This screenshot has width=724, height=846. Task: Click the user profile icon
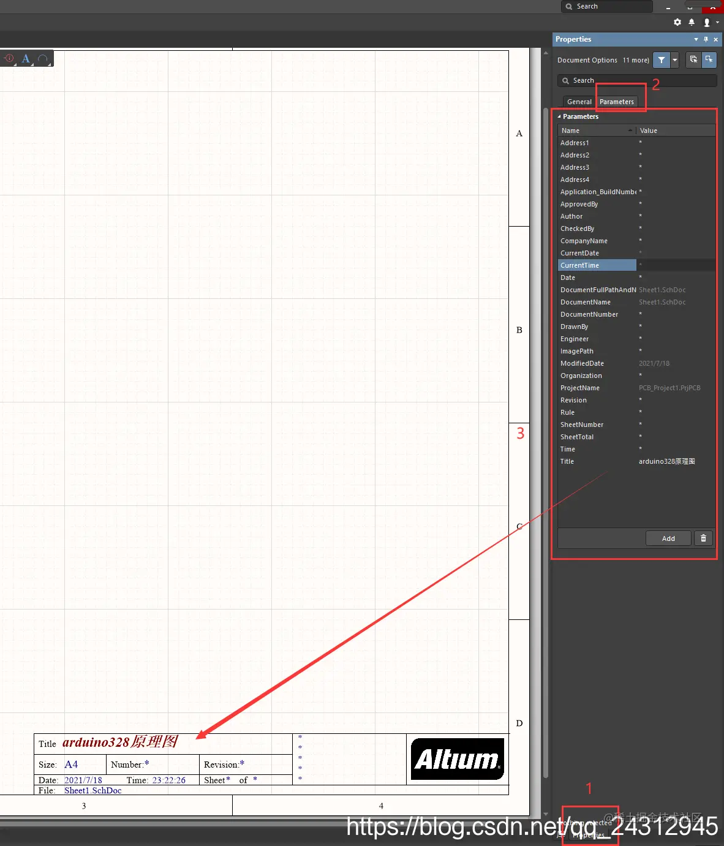tap(707, 22)
